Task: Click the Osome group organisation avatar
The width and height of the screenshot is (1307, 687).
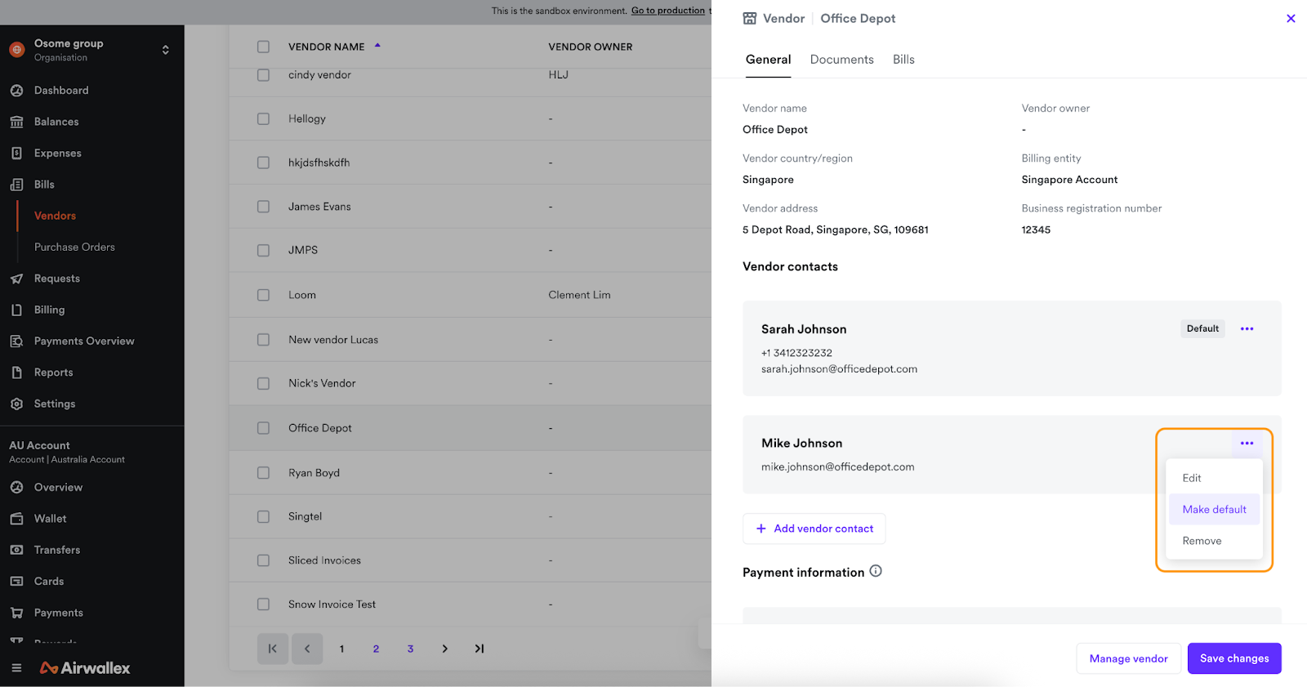Action: click(x=17, y=50)
